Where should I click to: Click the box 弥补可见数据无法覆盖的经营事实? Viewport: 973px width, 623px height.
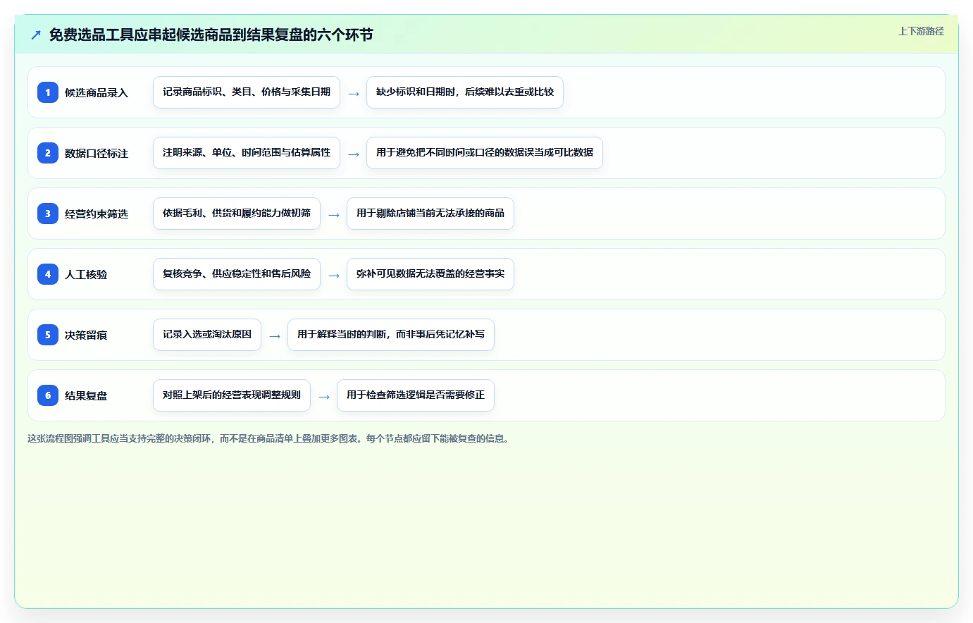[x=430, y=274]
